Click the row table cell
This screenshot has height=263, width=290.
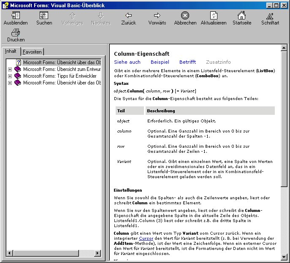pos(121,146)
